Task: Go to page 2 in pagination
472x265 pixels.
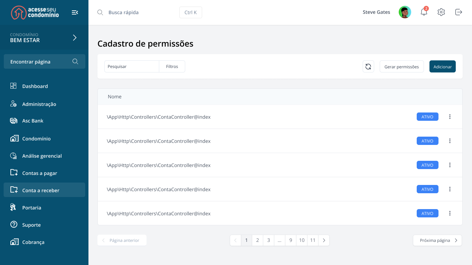Action: click(257, 240)
